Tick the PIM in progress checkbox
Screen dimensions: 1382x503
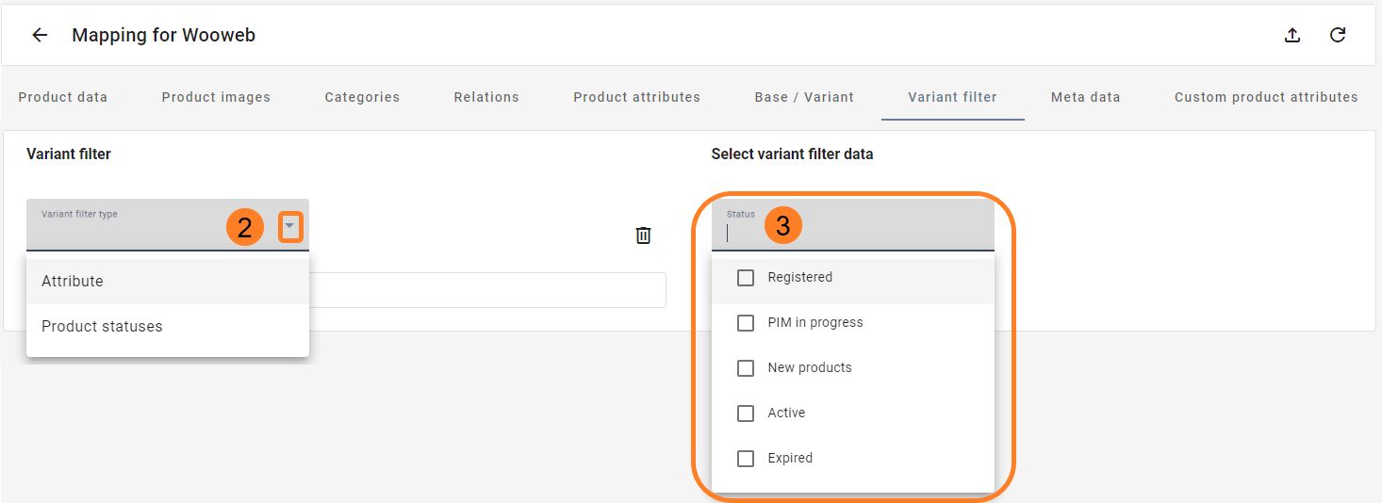click(x=746, y=323)
